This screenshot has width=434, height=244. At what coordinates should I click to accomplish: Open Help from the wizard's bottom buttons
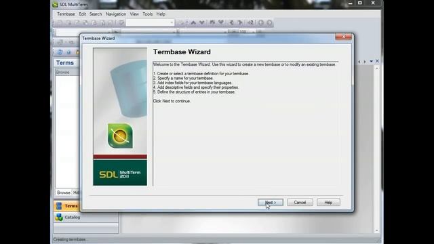[x=328, y=203]
